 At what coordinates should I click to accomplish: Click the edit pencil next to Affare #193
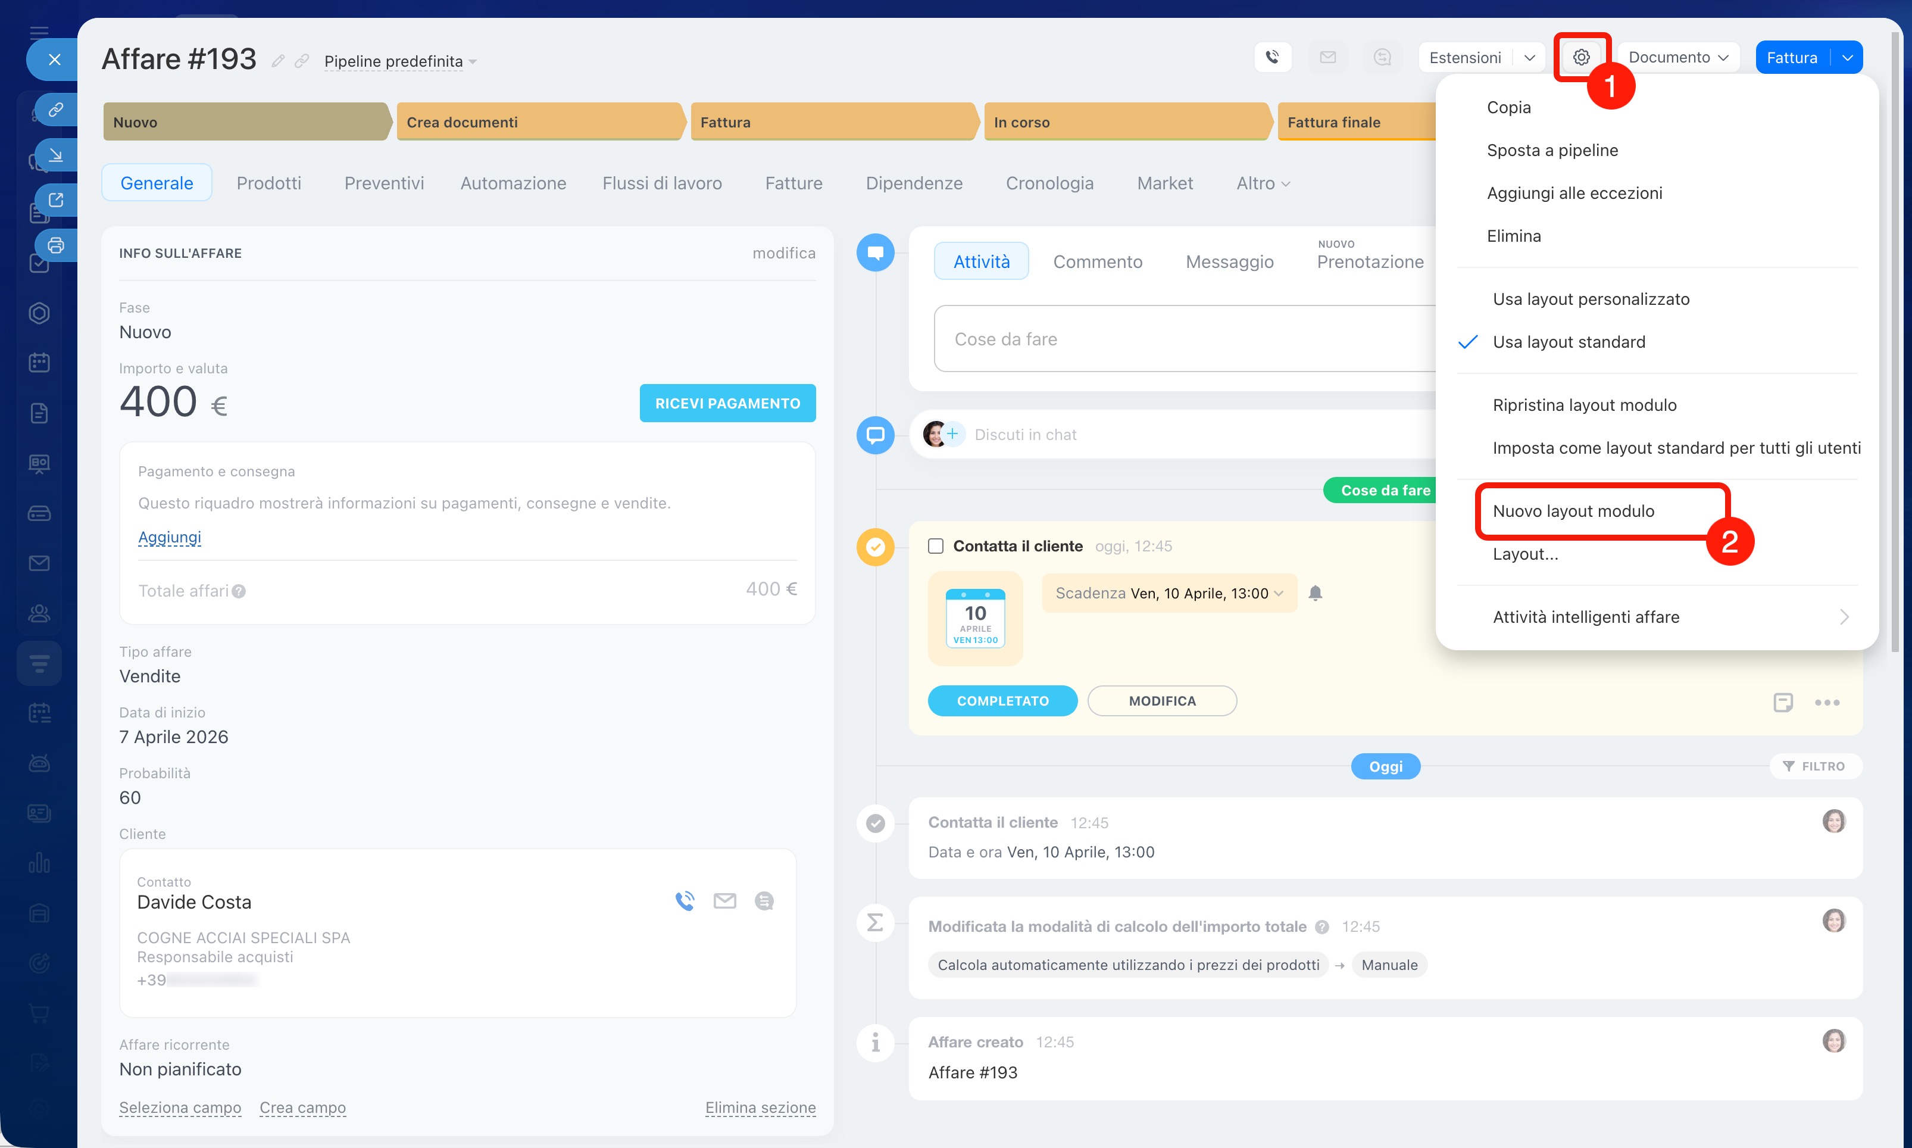pos(279,61)
